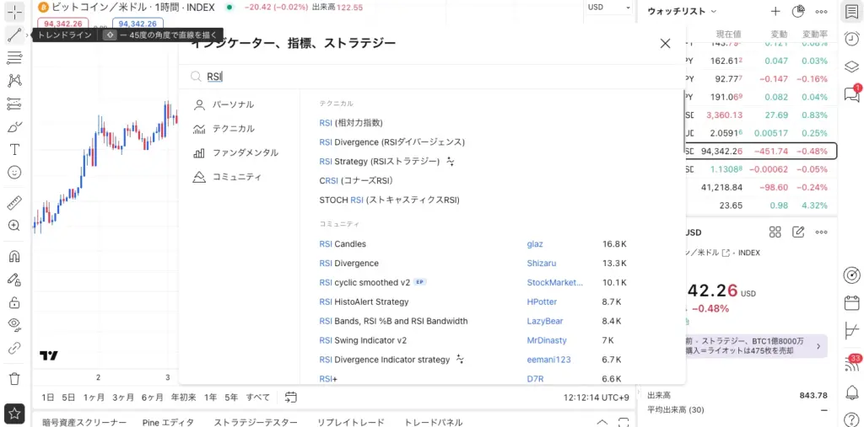The width and height of the screenshot is (864, 427).
Task: Add RSI Candles community script
Action: 343,243
